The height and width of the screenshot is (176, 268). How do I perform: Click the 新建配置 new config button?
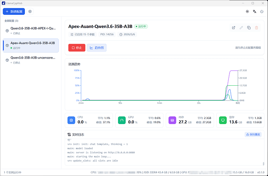pyautogui.click(x=14, y=11)
